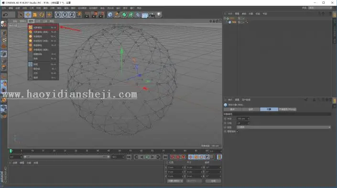Open the green Subdivision Surface generator icon
This screenshot has width=337, height=188.
124,15
